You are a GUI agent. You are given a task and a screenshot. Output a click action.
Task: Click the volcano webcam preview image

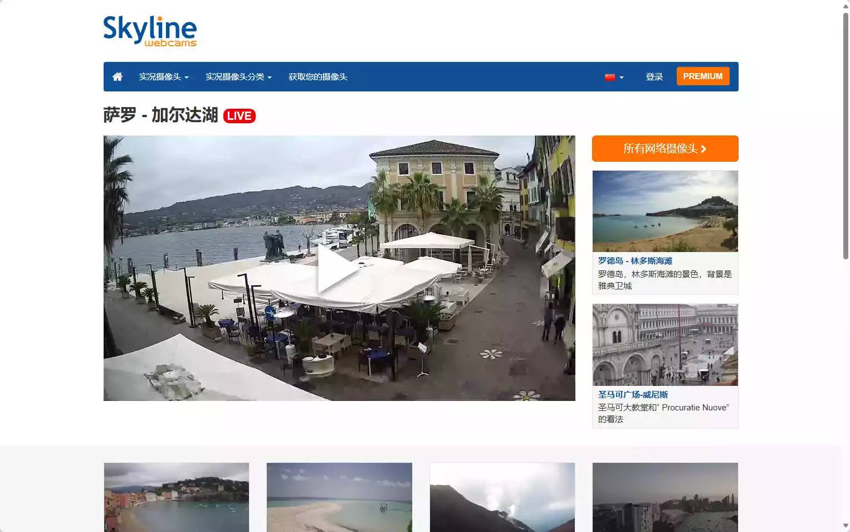click(502, 497)
